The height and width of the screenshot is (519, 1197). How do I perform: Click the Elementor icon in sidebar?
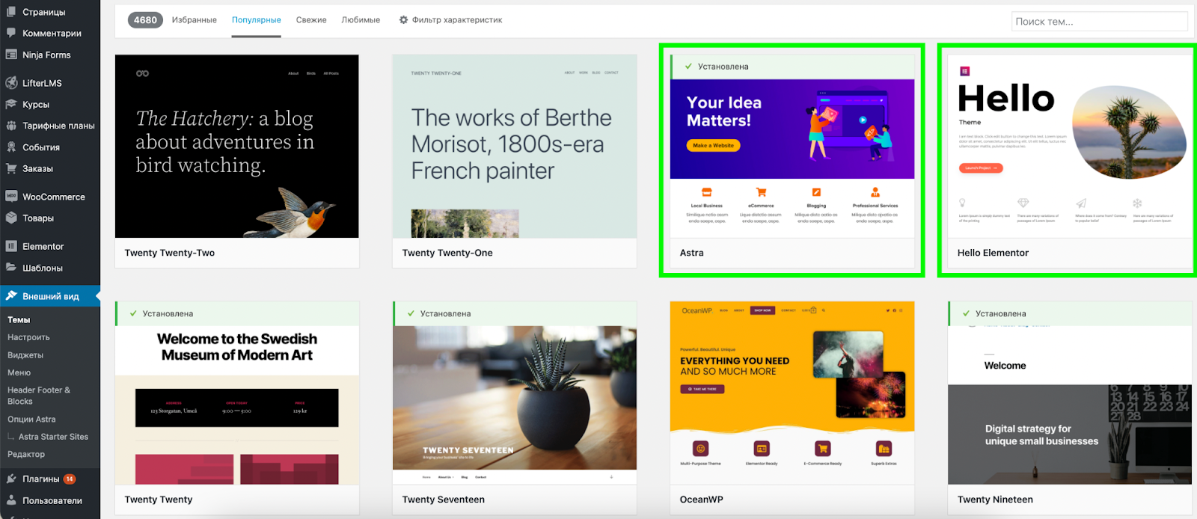pos(11,246)
